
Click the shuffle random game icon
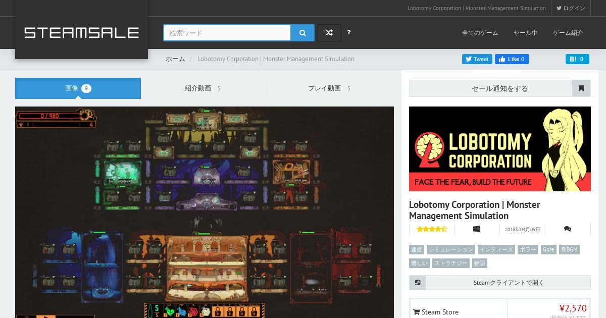tap(329, 33)
